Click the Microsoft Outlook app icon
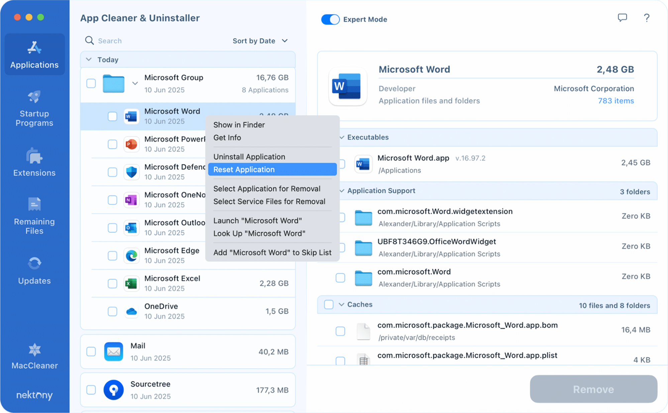Image resolution: width=668 pixels, height=413 pixels. click(131, 228)
